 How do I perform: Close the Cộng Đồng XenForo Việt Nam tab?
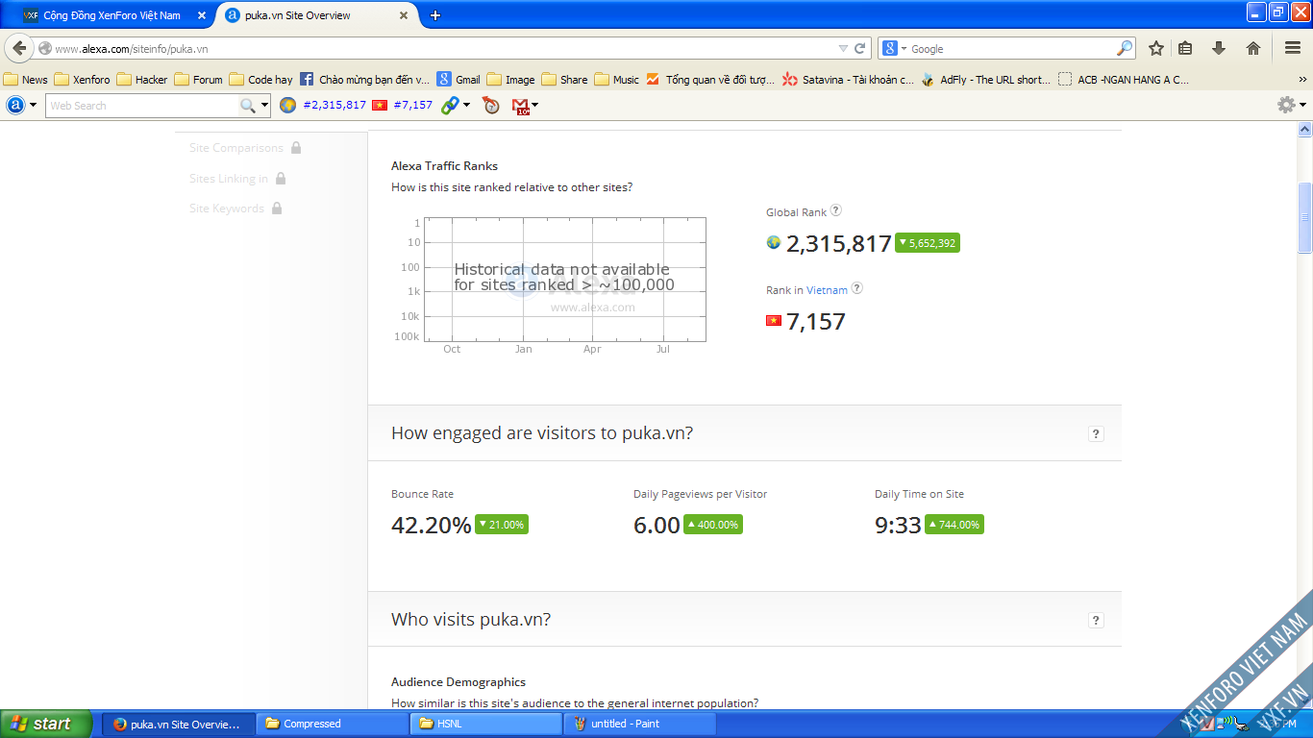202,15
